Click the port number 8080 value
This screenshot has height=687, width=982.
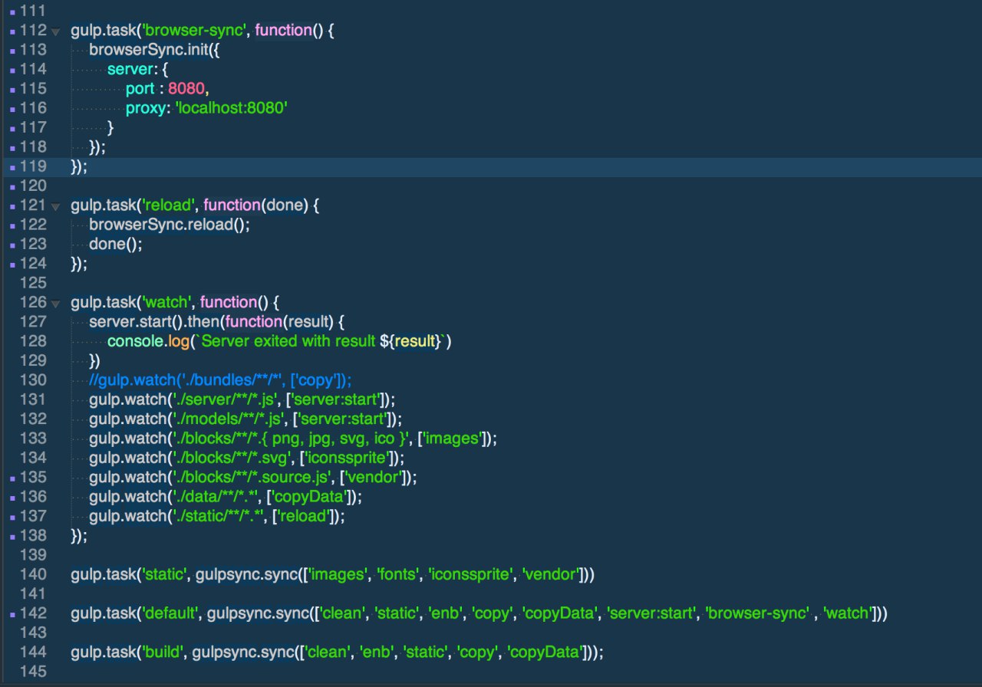pyautogui.click(x=186, y=89)
